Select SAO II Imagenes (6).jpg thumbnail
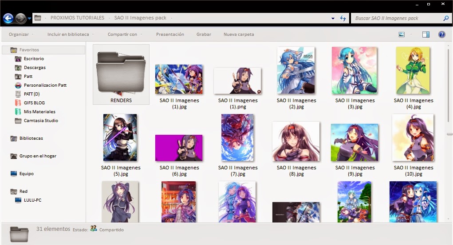 179,148
